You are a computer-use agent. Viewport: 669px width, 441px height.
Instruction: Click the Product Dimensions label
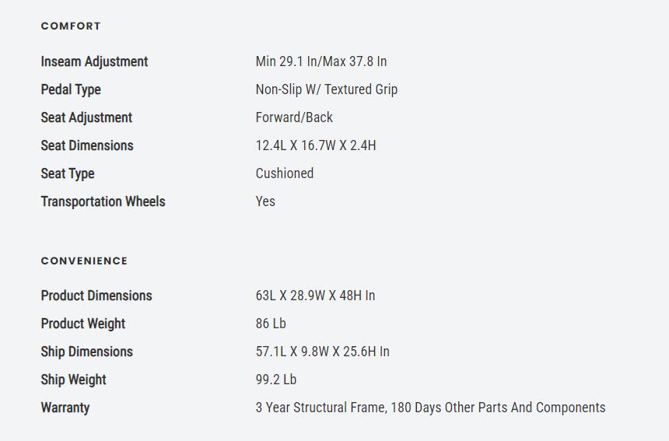click(96, 296)
